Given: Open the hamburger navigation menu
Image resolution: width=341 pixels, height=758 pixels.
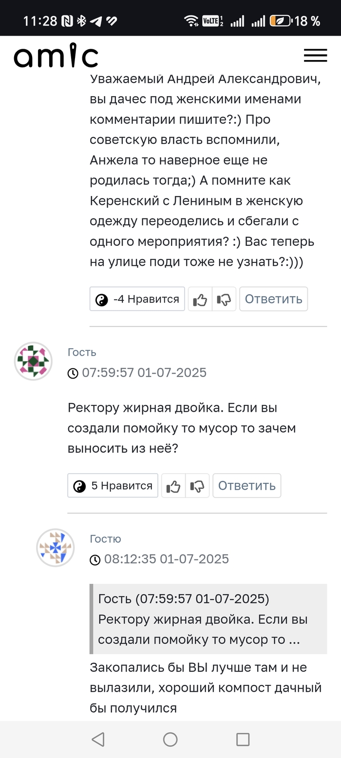Looking at the screenshot, I should point(315,56).
